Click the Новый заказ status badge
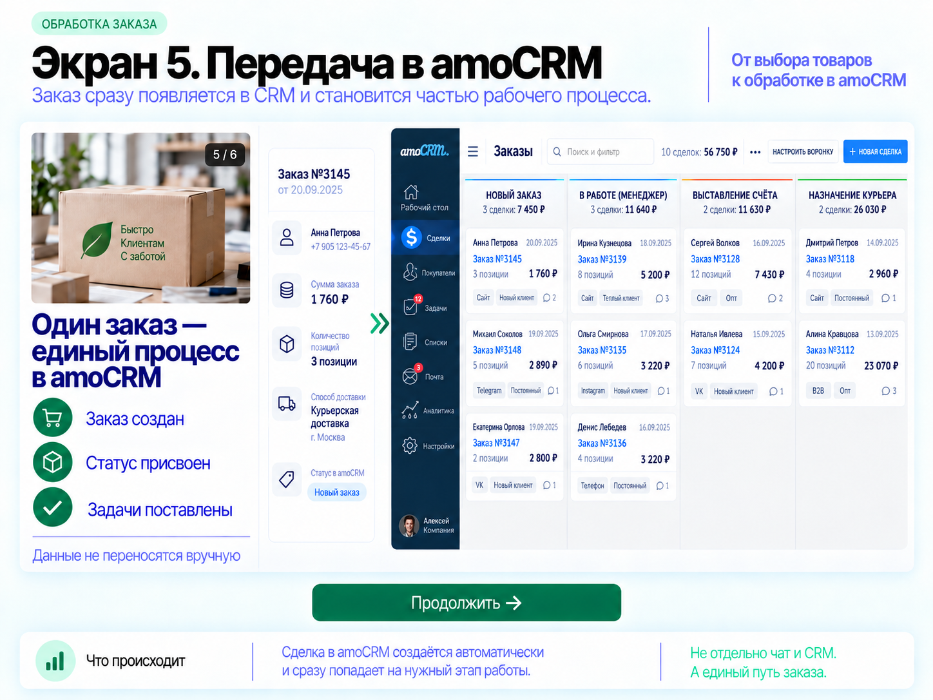Image resolution: width=933 pixels, height=700 pixels. [x=337, y=492]
